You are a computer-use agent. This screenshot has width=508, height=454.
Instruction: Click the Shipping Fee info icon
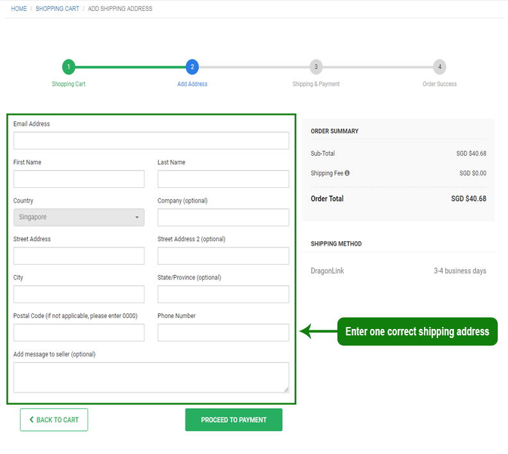click(347, 173)
